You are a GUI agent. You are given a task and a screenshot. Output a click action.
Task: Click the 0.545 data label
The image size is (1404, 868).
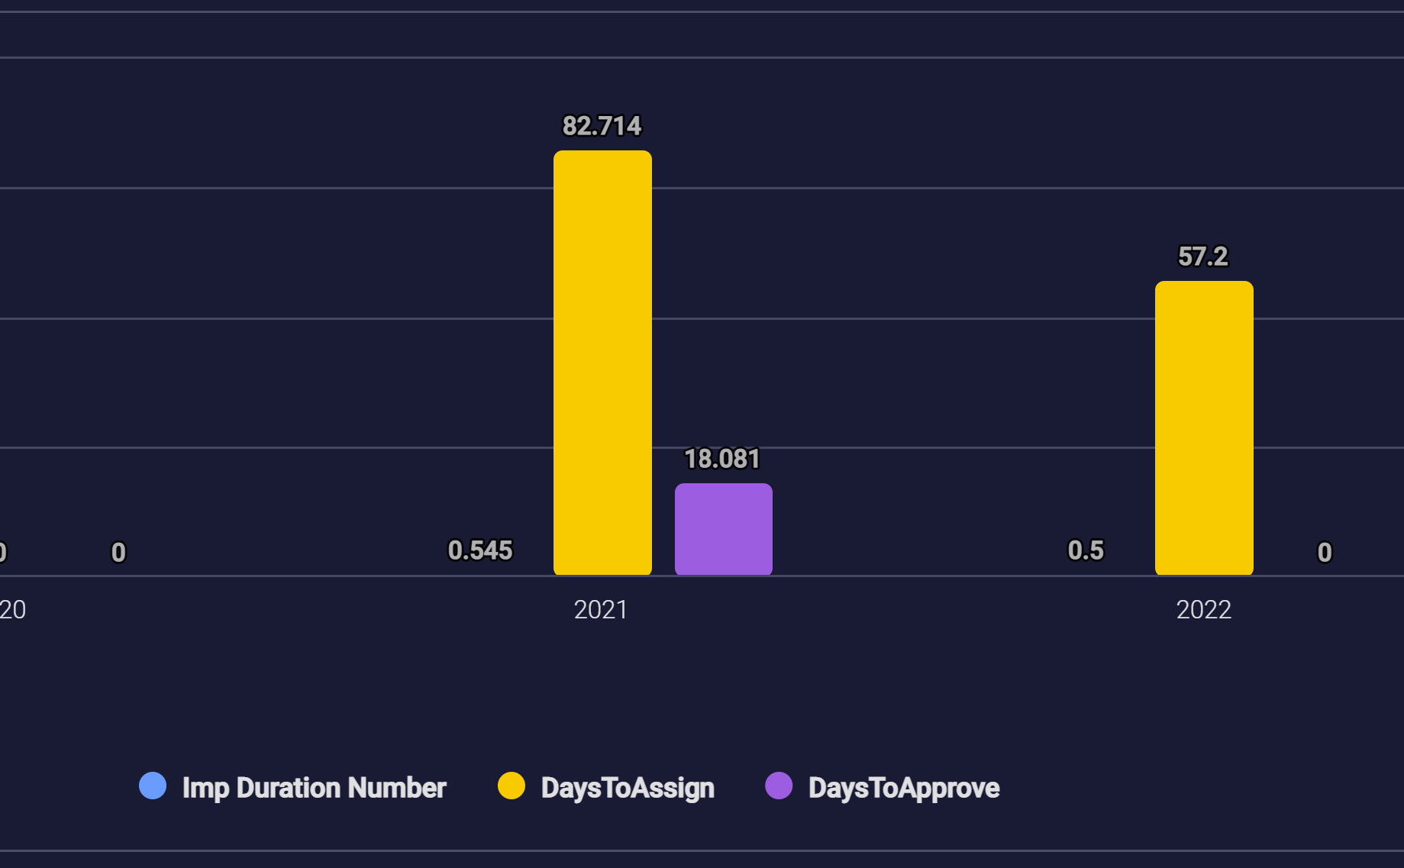coord(479,550)
